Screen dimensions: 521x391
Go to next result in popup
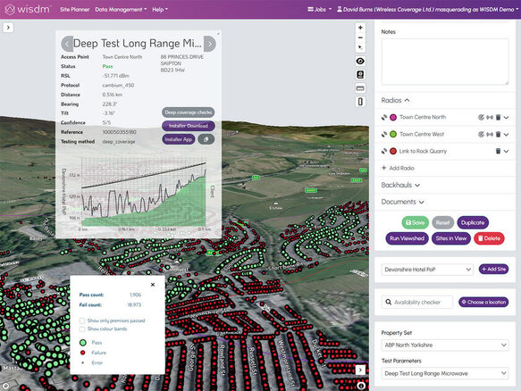pyautogui.click(x=210, y=44)
